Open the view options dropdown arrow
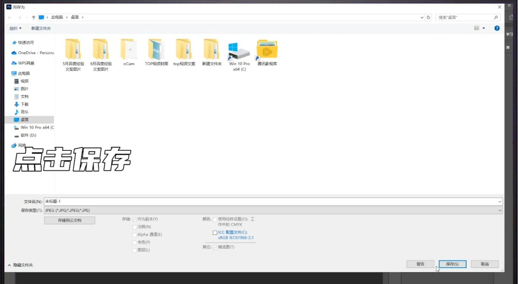Viewport: 518px width, 284px height. point(484,28)
